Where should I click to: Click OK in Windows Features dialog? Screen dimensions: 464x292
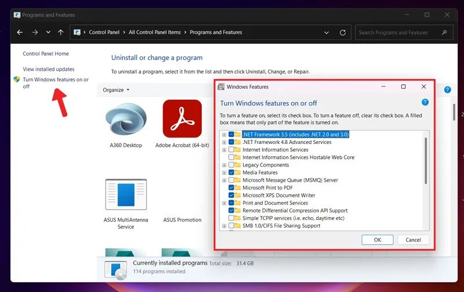378,240
